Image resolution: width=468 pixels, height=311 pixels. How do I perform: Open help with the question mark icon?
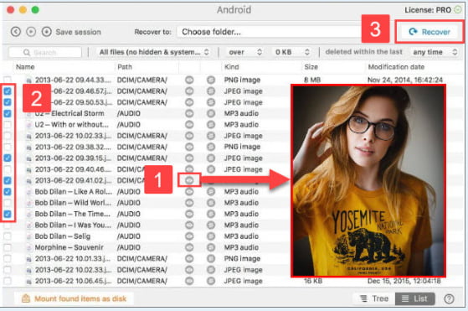[x=450, y=298]
